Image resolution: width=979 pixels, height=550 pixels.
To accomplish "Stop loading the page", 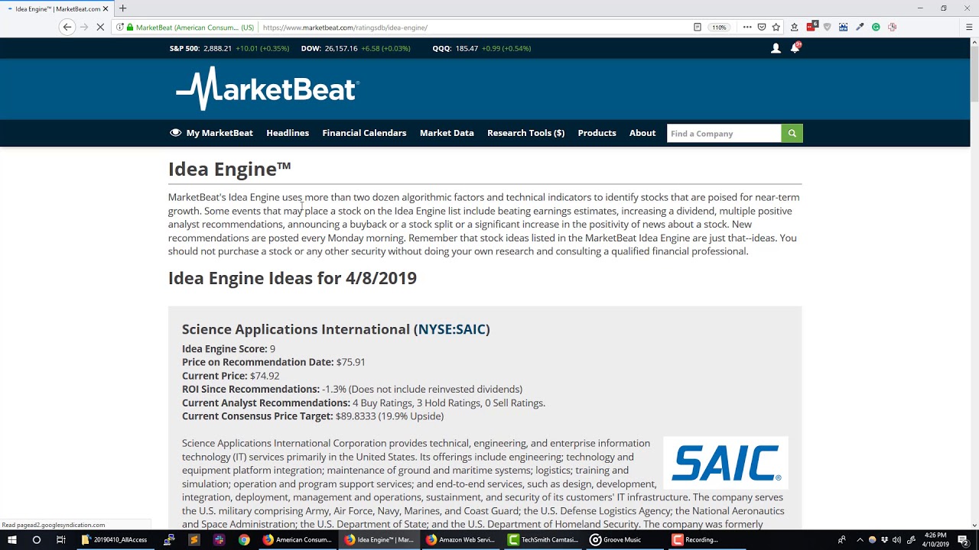I will (x=101, y=27).
